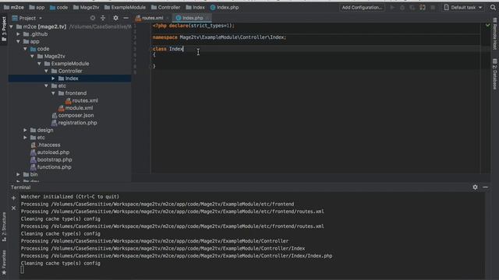Click the Add Configuration button
This screenshot has width=499, height=280.
[x=362, y=7]
